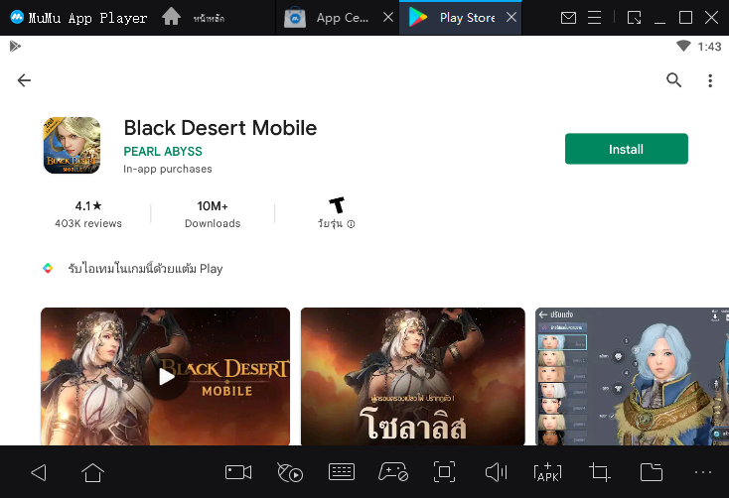Screen dimensions: 729x498
Task: Open the MuMu hamburger menu
Action: click(x=594, y=18)
